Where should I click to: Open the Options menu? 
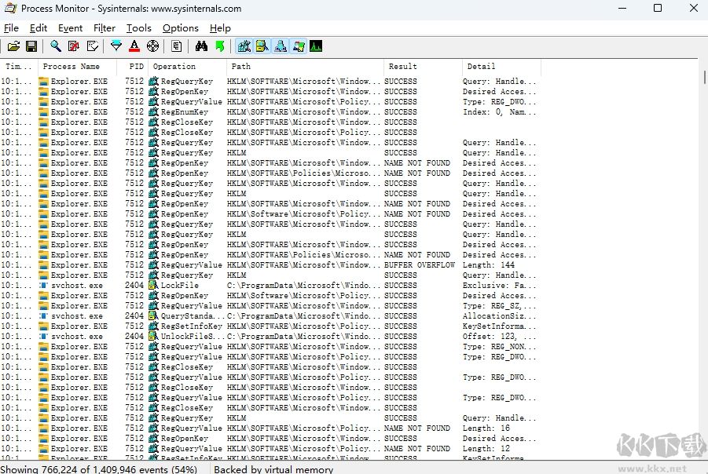(x=180, y=28)
